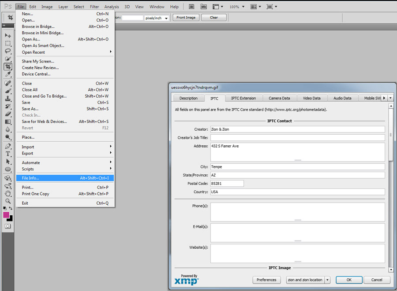The width and height of the screenshot is (397, 291).
Task: Click the Crop tool preset icon in options bar
Action: (11, 18)
